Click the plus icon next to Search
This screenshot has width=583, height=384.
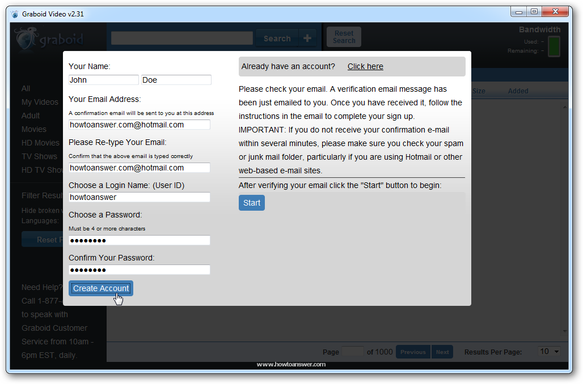[307, 39]
